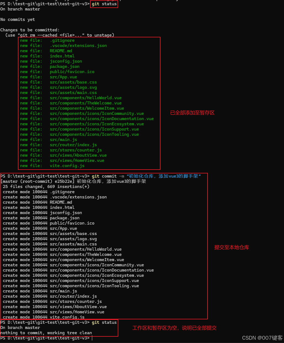Select the "new file: src/components/TheWelcome.vue" row

pos(71,103)
